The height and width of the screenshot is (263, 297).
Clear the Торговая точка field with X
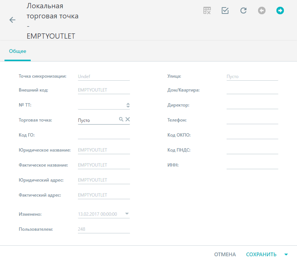point(128,119)
